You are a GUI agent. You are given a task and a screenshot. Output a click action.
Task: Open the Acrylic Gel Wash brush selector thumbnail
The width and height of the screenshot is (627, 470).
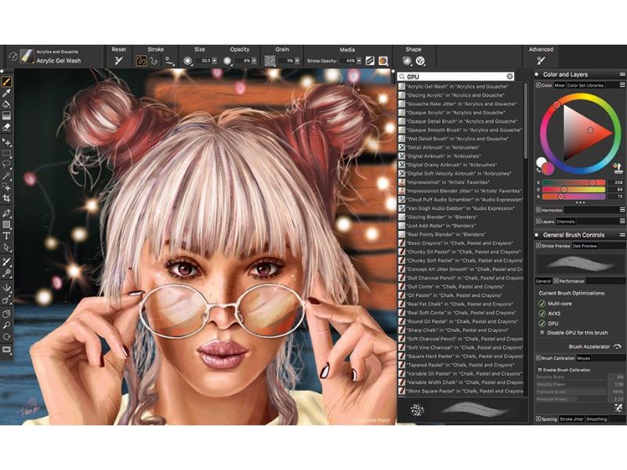(x=27, y=55)
